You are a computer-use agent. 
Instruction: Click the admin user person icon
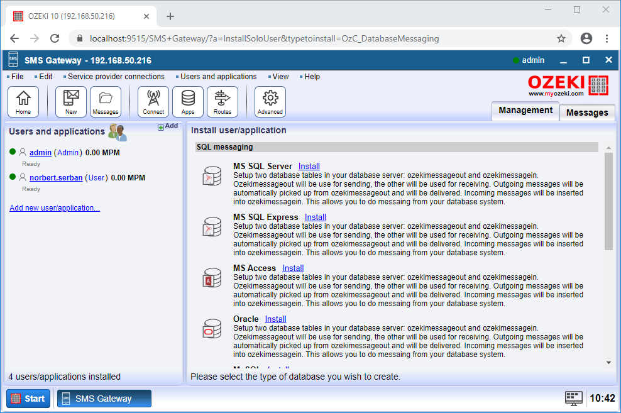tap(23, 152)
